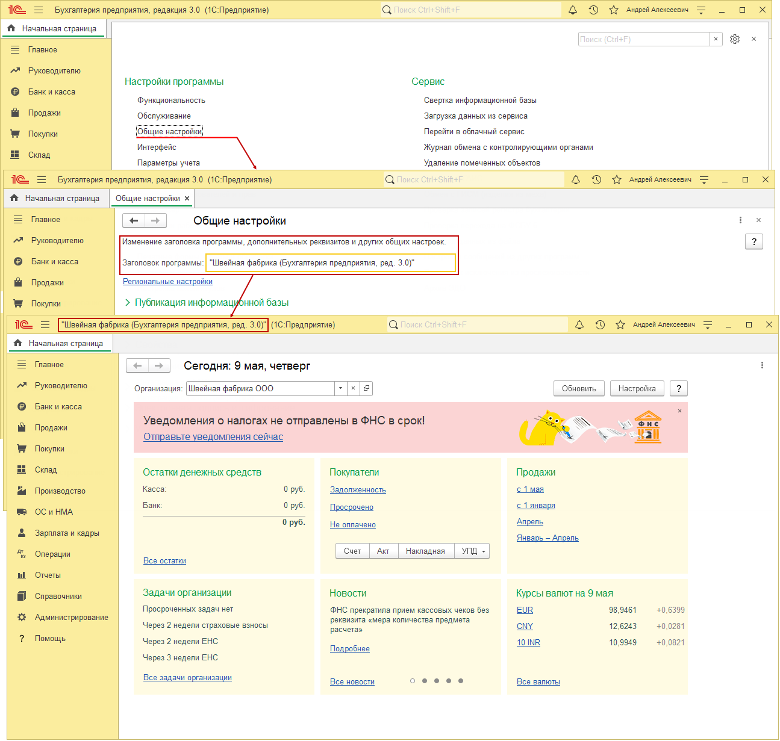The width and height of the screenshot is (780, 741).
Task: Open Справочники section in sidebar
Action: click(x=58, y=596)
